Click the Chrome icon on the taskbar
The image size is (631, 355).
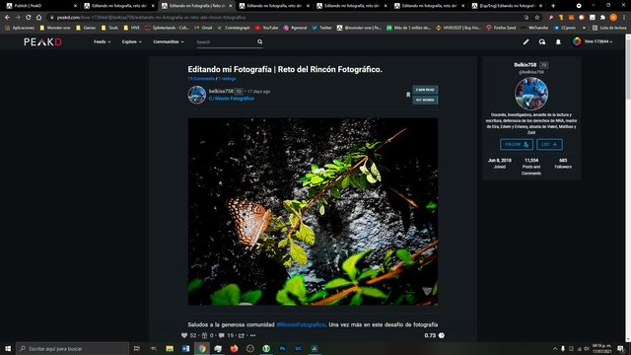click(201, 348)
